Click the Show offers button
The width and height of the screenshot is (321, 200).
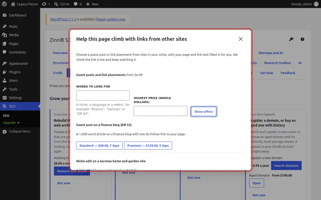(x=204, y=111)
